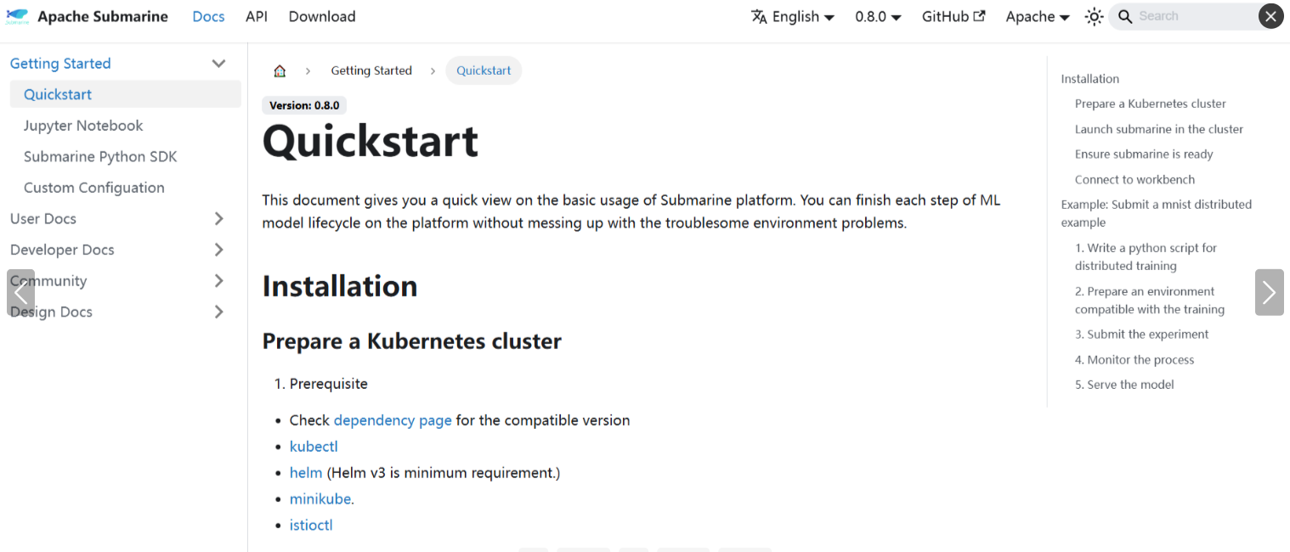This screenshot has width=1290, height=552.
Task: Open the Apache dropdown menu
Action: coord(1037,16)
